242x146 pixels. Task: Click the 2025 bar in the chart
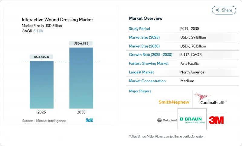tap(42, 85)
